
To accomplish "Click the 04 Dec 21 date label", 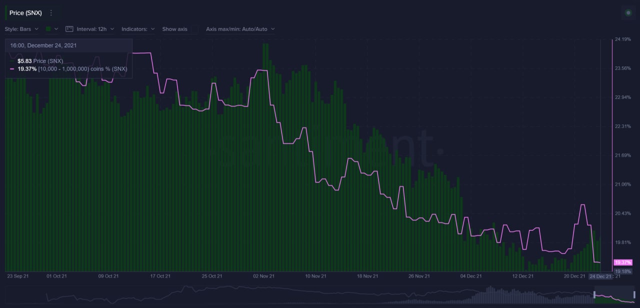I will coord(471,276).
